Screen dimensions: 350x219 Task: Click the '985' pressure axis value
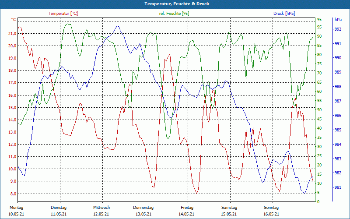pos(338,130)
